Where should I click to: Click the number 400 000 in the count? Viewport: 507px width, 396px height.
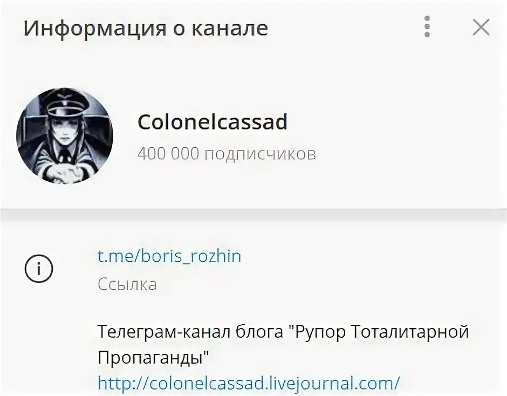coord(168,153)
